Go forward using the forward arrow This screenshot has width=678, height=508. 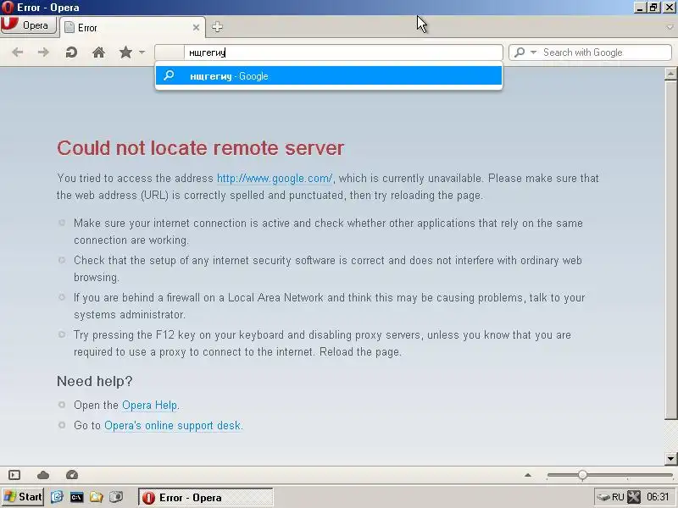43,52
